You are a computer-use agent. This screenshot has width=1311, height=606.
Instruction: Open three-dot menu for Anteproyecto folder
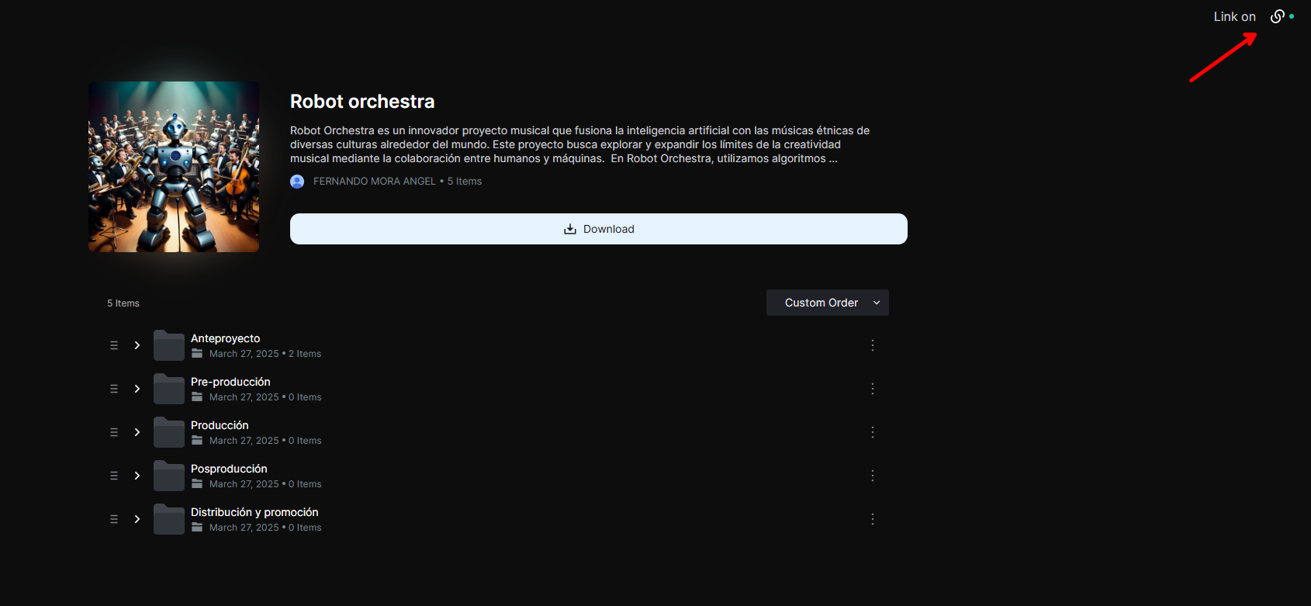tap(873, 345)
